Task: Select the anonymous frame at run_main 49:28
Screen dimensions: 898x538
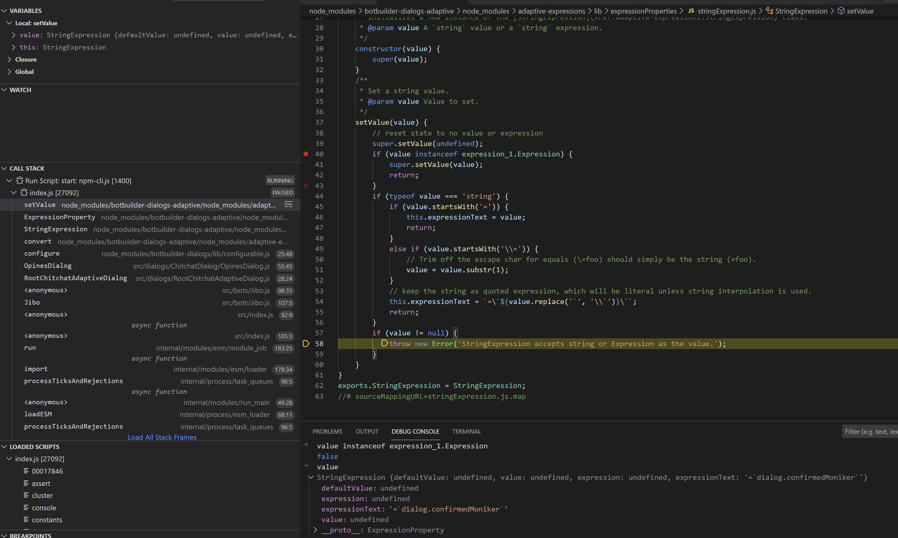Action: coord(150,402)
